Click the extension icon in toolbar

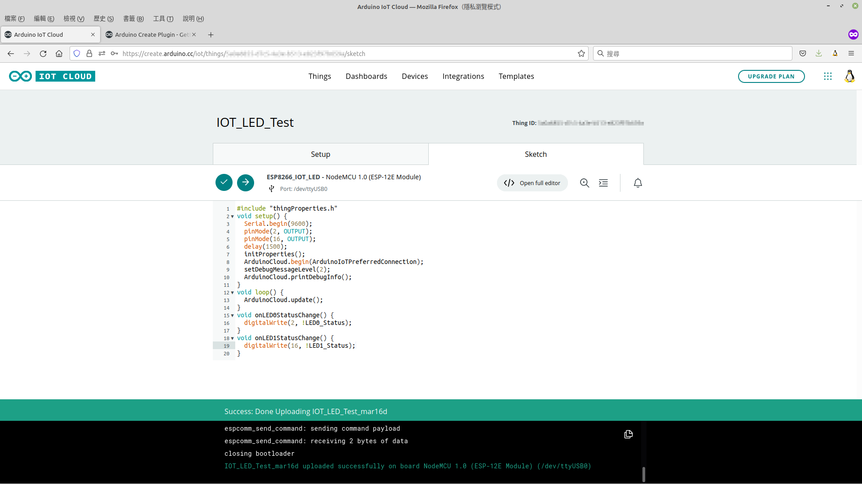(x=835, y=53)
